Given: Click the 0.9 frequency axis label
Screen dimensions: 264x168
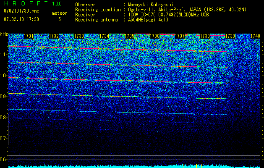Looking at the screenshot, I should coord(3,97).
